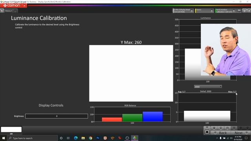Click the red bar in RGB Balance
The width and height of the screenshot is (251, 141).
112,119
